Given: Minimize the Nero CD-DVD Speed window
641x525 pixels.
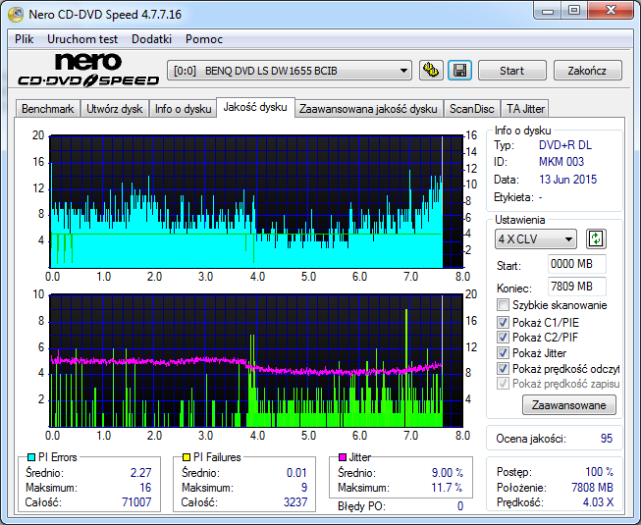Looking at the screenshot, I should point(548,11).
